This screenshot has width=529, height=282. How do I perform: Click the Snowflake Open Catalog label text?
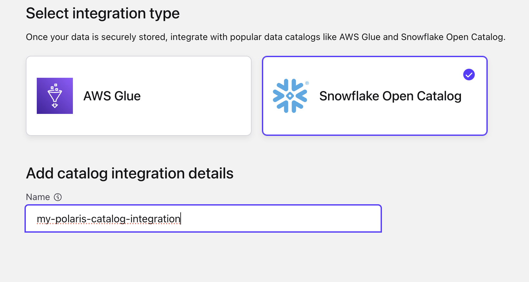tap(390, 96)
